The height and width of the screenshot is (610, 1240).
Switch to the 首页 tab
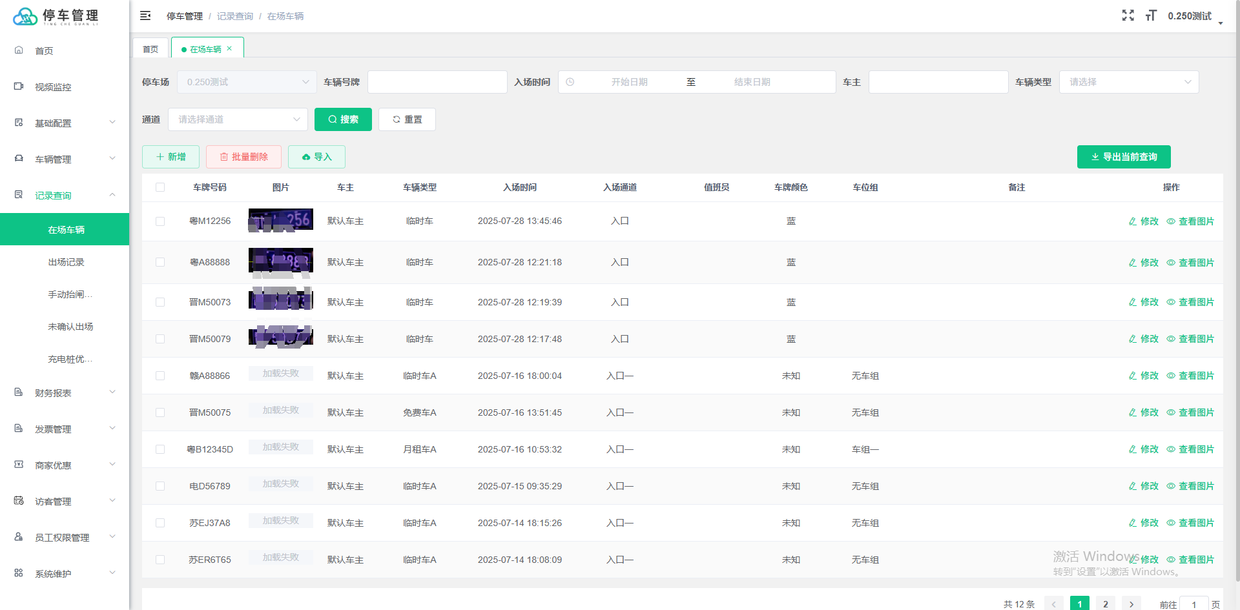[150, 48]
